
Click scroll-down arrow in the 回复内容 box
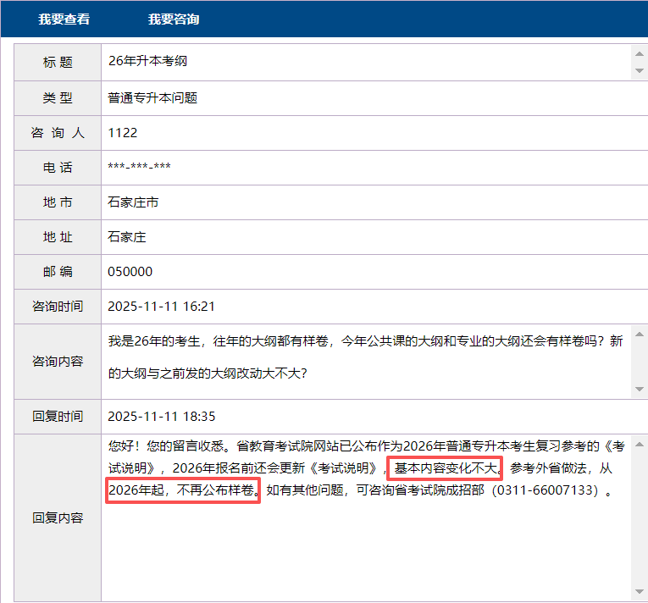pyautogui.click(x=640, y=591)
